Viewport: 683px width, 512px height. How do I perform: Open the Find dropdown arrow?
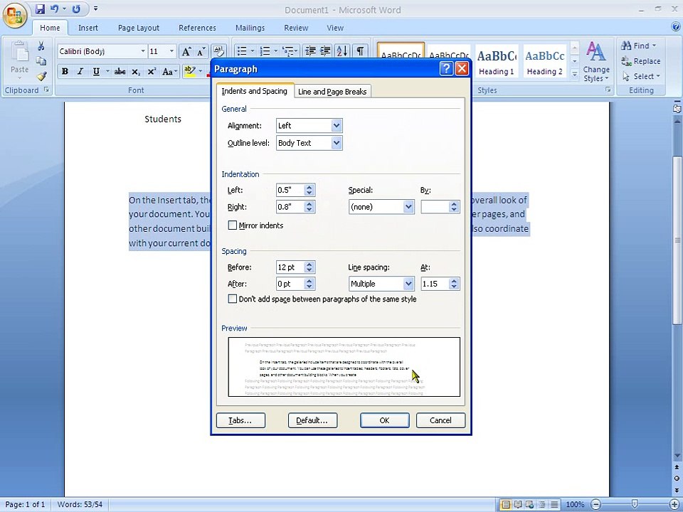pos(654,46)
